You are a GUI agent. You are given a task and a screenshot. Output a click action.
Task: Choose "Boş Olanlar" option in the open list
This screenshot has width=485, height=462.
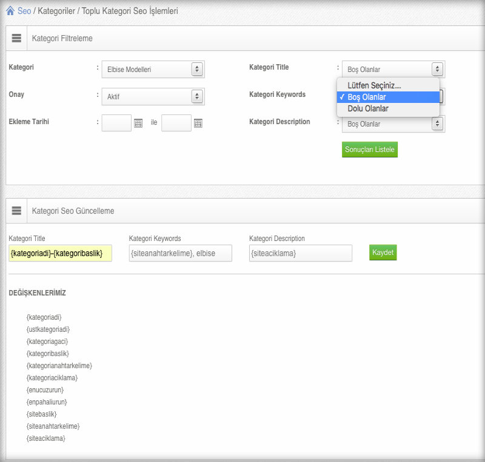coord(387,97)
